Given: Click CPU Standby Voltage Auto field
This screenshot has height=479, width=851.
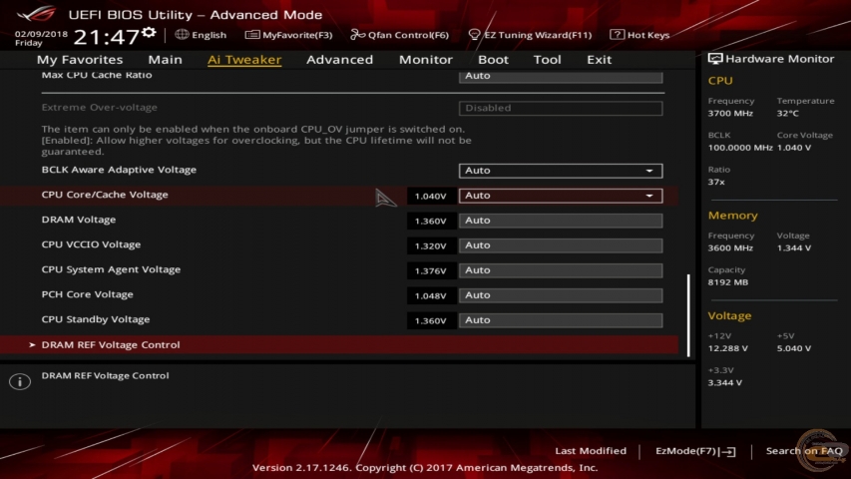Looking at the screenshot, I should (x=561, y=320).
